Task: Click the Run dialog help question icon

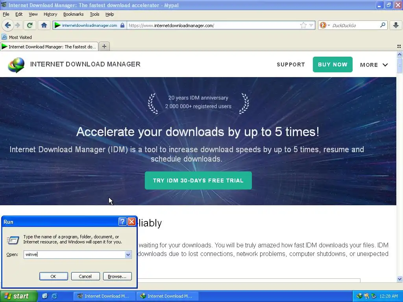Action: (122, 222)
